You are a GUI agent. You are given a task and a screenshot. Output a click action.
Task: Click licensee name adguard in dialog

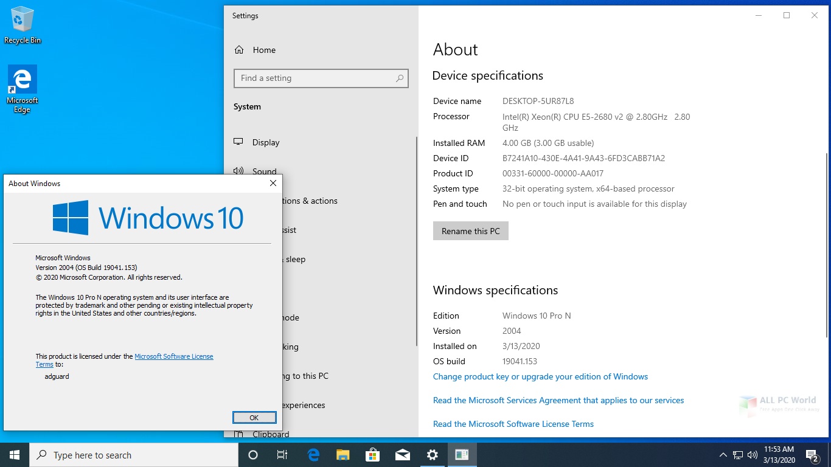tap(57, 376)
